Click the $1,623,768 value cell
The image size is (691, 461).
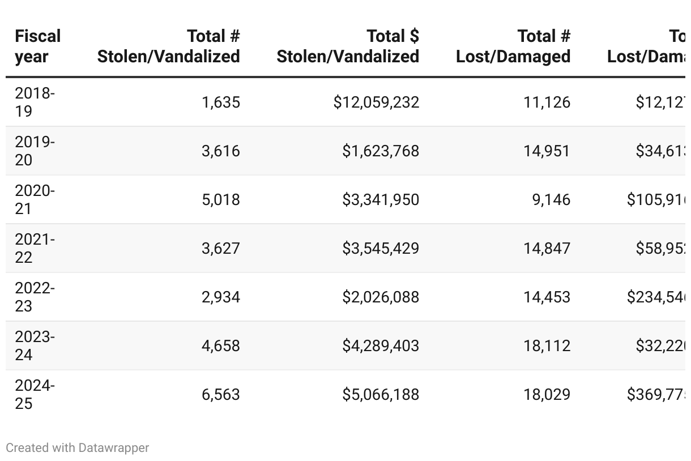point(381,151)
